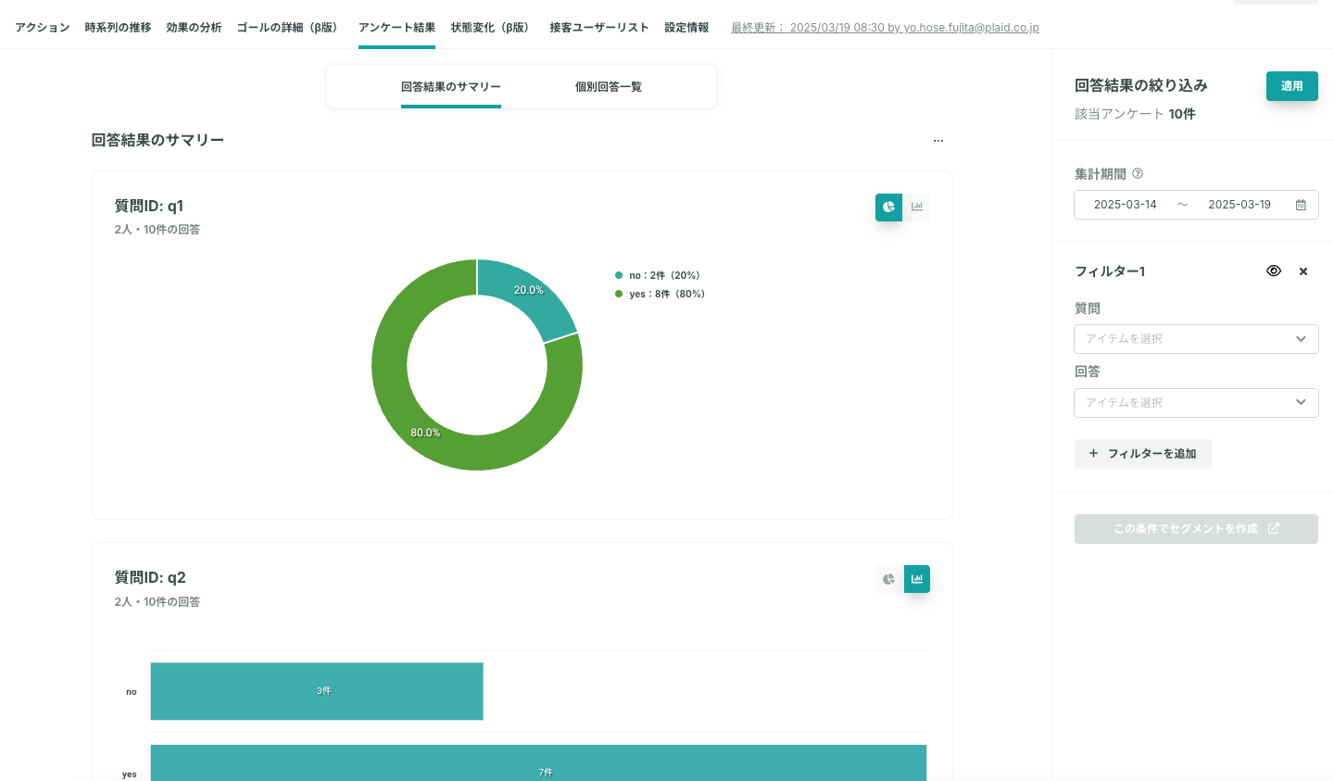Viewport: 1334px width, 781px height.
Task: Open the 接客ユーザーリスト tab
Action: pos(599,28)
